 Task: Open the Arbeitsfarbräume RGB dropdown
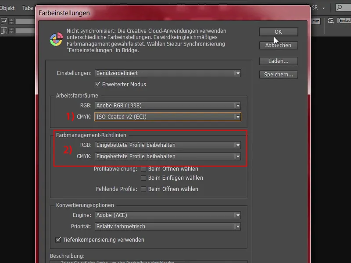click(x=168, y=106)
